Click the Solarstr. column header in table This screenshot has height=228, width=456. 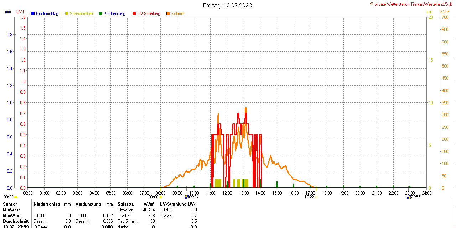coord(126,204)
